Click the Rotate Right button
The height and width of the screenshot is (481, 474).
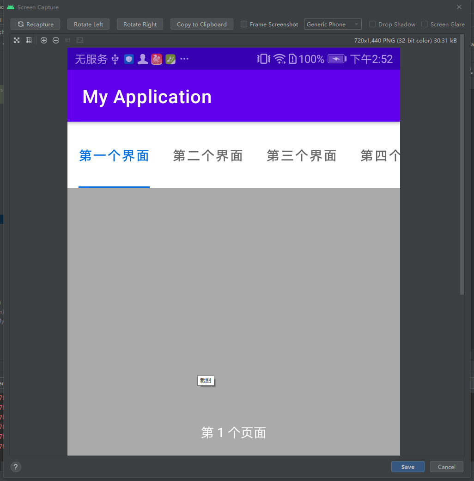(x=140, y=24)
